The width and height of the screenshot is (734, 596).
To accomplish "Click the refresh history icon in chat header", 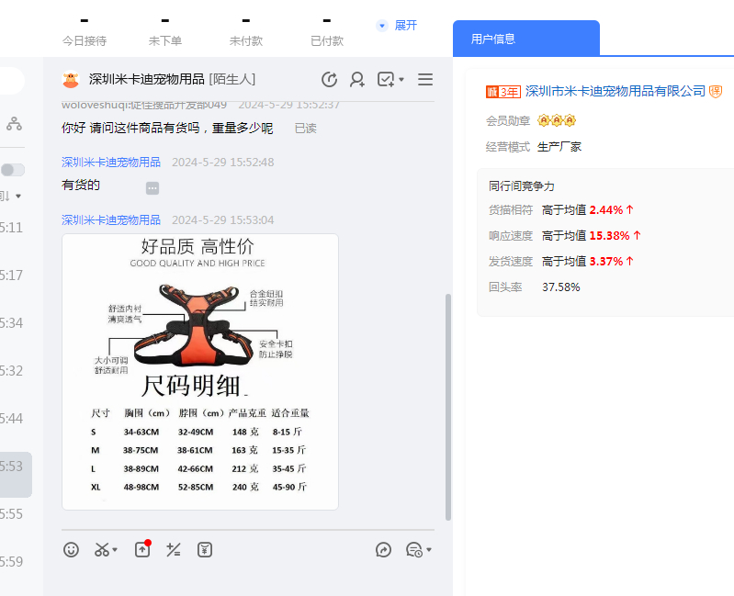I will click(329, 80).
